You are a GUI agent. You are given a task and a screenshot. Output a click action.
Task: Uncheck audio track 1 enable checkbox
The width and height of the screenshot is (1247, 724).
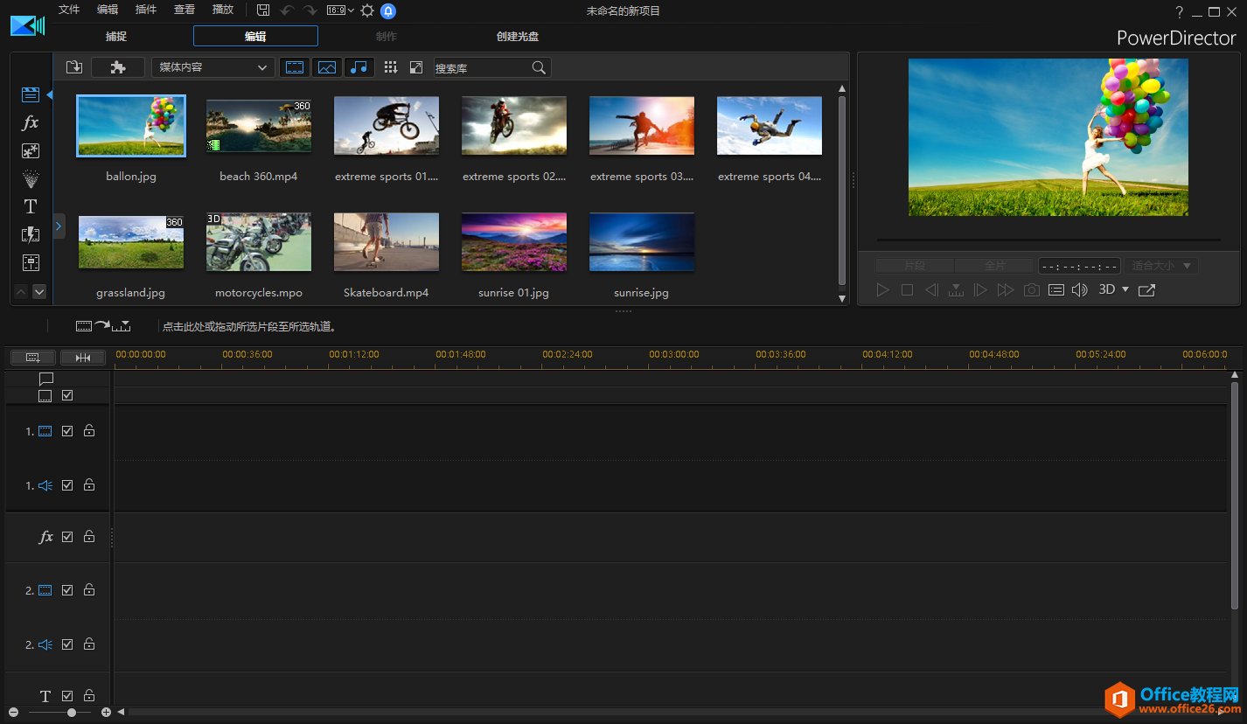pos(67,485)
